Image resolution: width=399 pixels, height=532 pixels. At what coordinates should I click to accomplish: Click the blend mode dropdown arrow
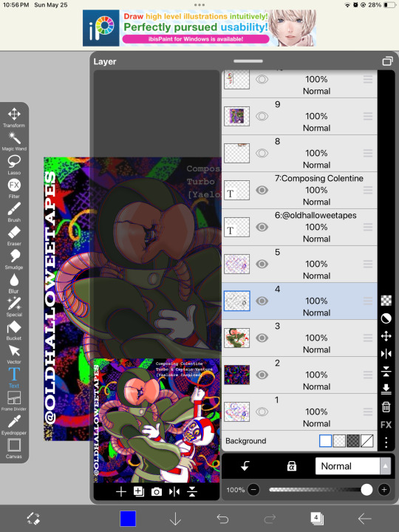(385, 466)
